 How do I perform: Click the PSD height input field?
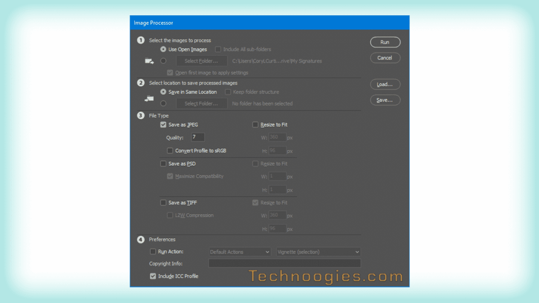277,189
